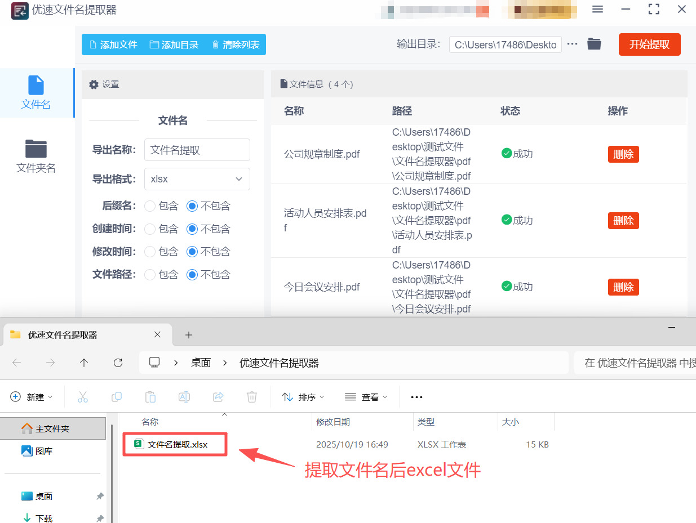Click the PC monitor icon in address bar
This screenshot has height=523, width=696.
pos(154,363)
